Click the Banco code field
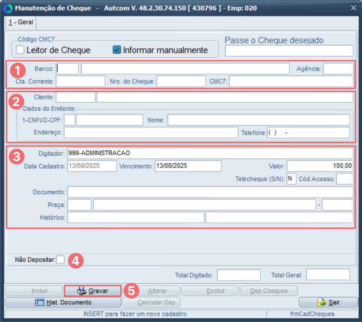 pyautogui.click(x=68, y=69)
